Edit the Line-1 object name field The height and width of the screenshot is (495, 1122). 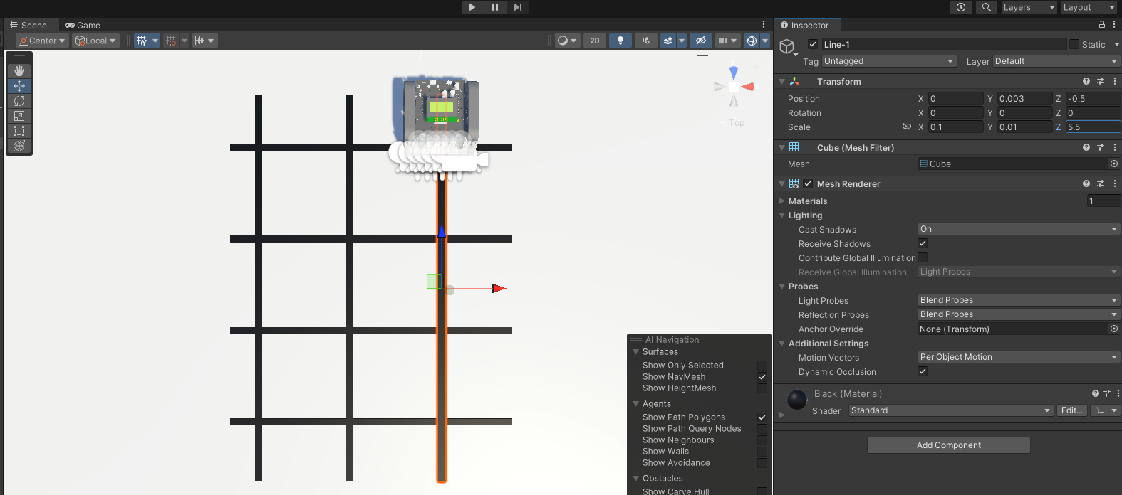(x=944, y=44)
